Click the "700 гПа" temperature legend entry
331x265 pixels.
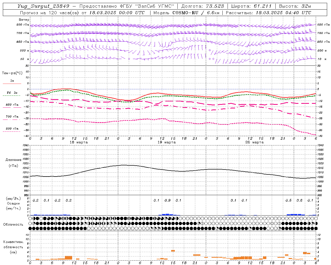pos(12,116)
